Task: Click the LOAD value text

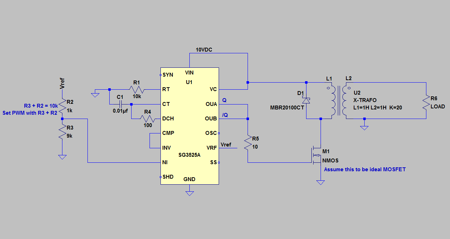Action: pyautogui.click(x=438, y=106)
